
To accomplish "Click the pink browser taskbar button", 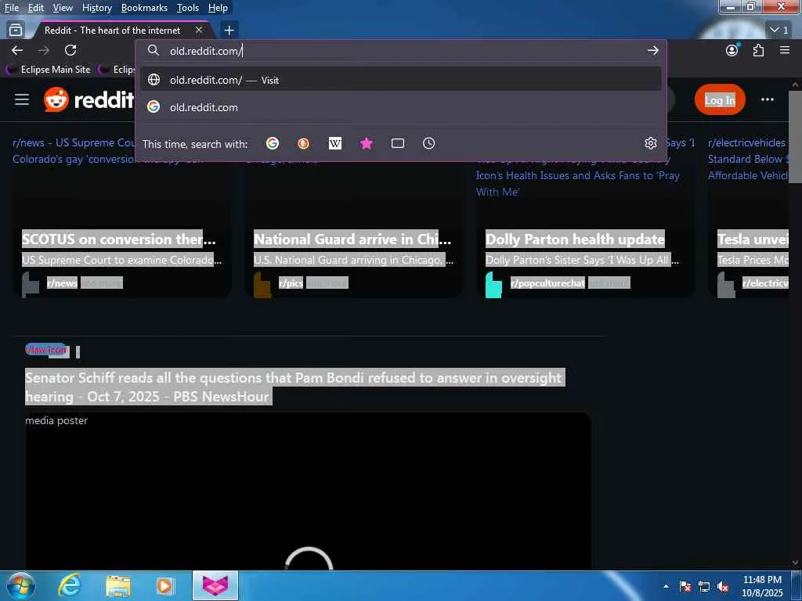I will 215,585.
